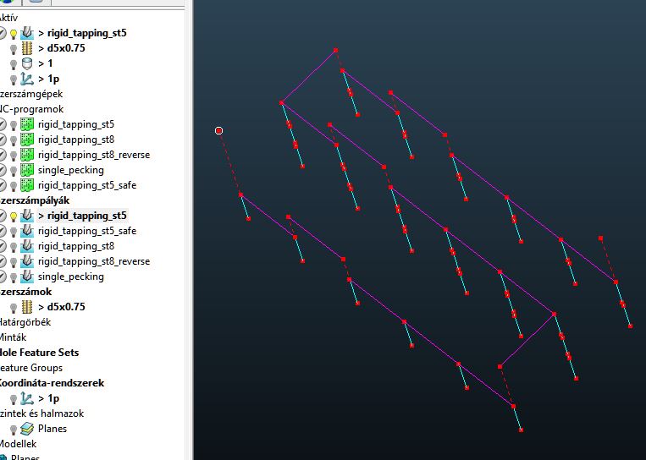Click the stock model cylinder icon beside '> 1'

point(27,63)
